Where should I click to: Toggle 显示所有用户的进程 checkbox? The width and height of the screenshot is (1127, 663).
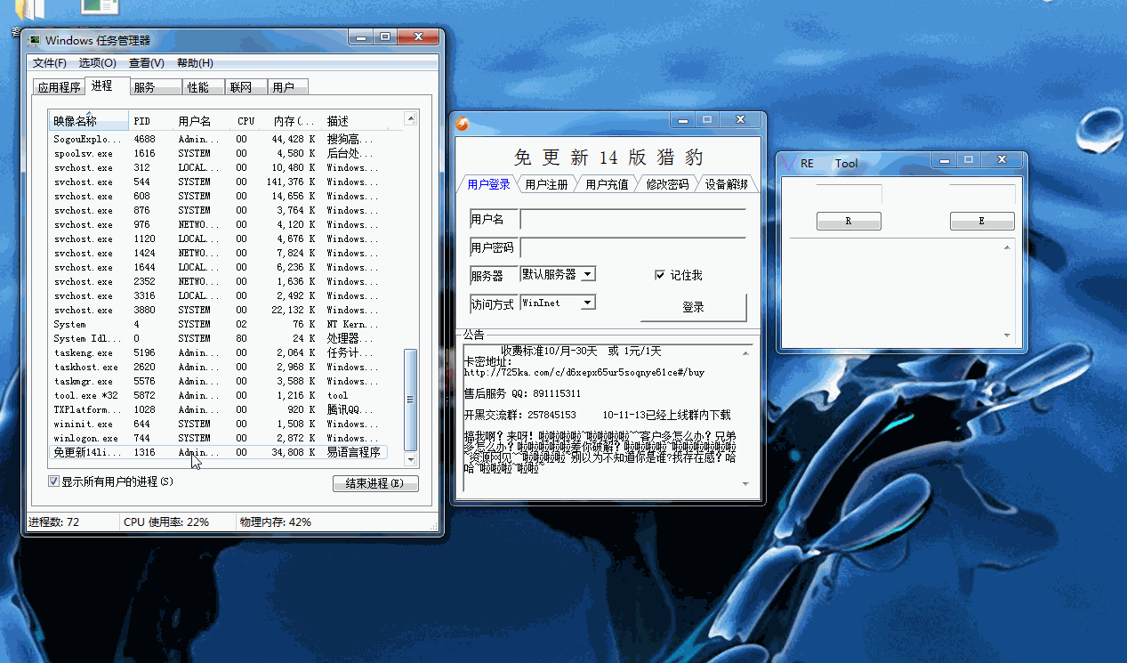(x=54, y=481)
